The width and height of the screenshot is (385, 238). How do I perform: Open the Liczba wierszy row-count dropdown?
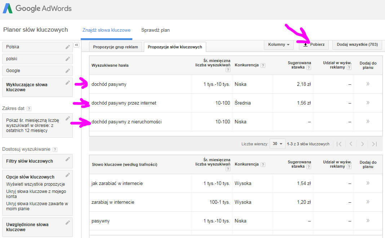277,144
